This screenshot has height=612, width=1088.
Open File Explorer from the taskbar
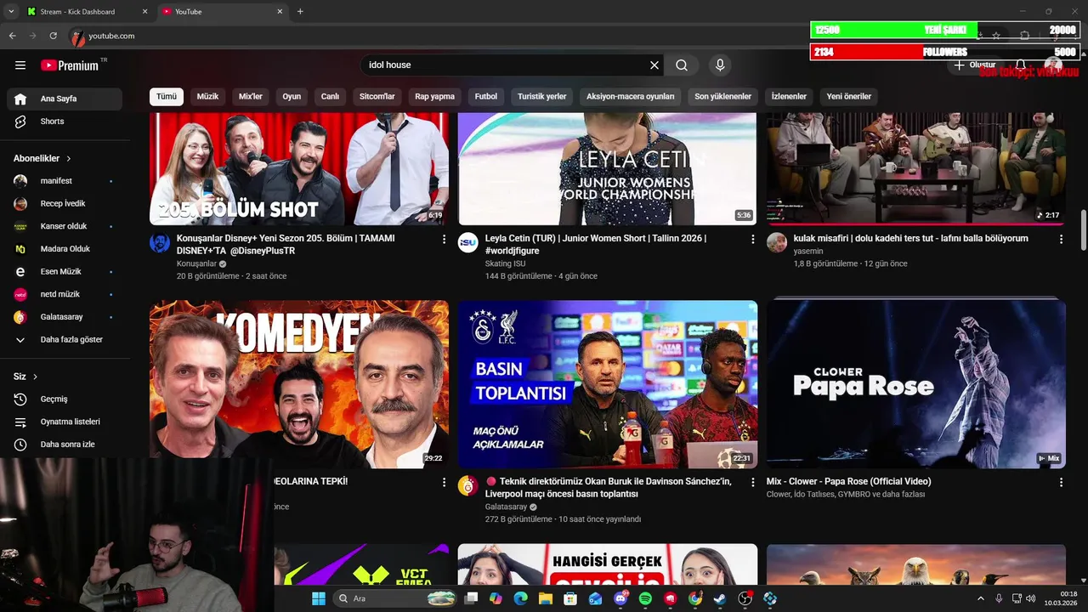(545, 598)
